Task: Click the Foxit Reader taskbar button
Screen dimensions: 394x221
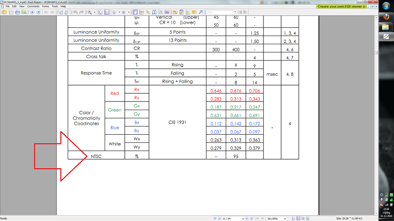Action: tap(386, 37)
